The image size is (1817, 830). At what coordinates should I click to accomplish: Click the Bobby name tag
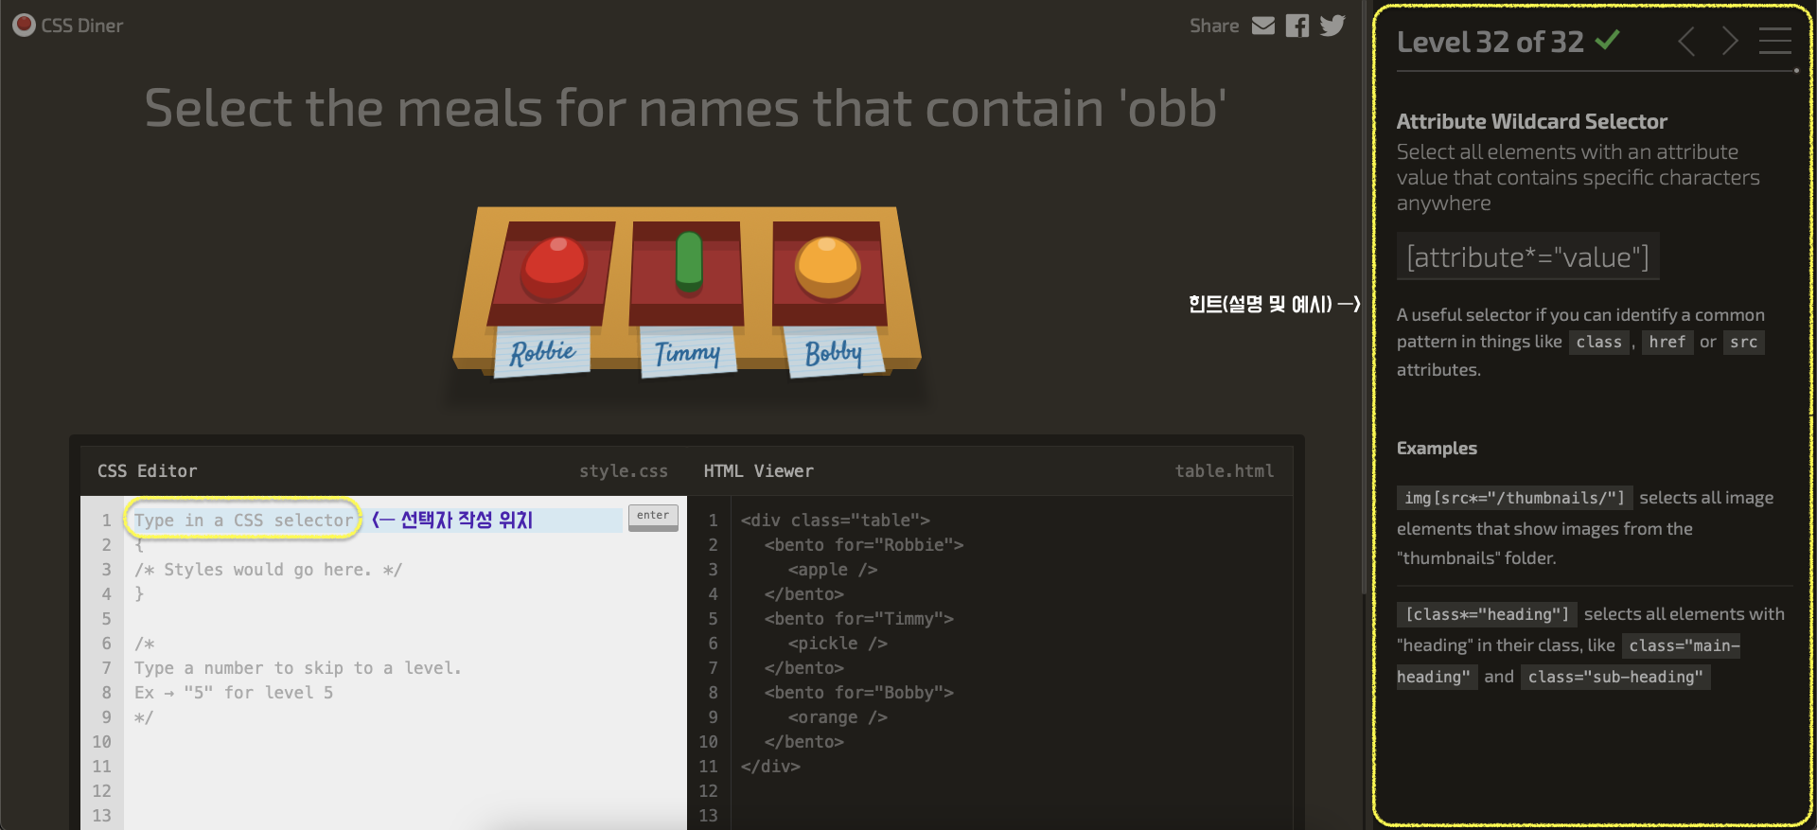(835, 352)
